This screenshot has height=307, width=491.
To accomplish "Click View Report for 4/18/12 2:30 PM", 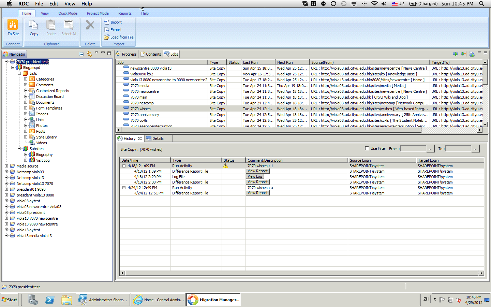I will tap(257, 182).
